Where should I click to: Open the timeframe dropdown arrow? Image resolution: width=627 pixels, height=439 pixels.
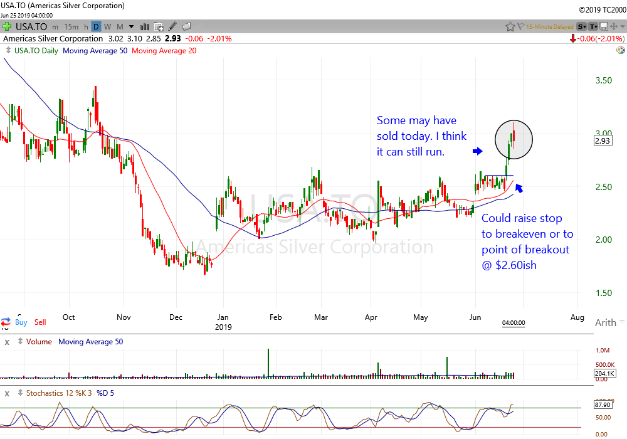[131, 27]
